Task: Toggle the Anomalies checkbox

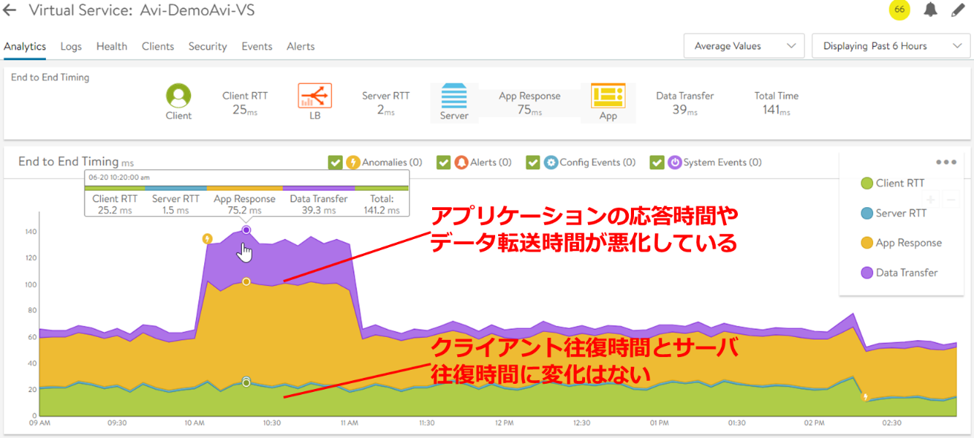Action: click(x=335, y=162)
